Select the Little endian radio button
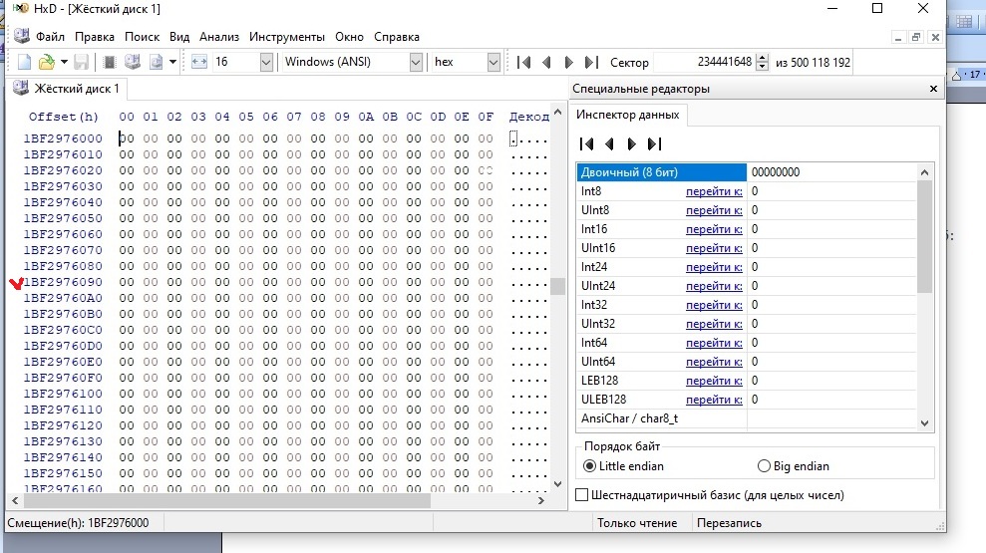 (x=589, y=466)
